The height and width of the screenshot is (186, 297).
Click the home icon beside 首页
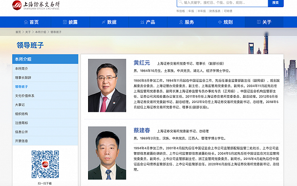(x=26, y=22)
